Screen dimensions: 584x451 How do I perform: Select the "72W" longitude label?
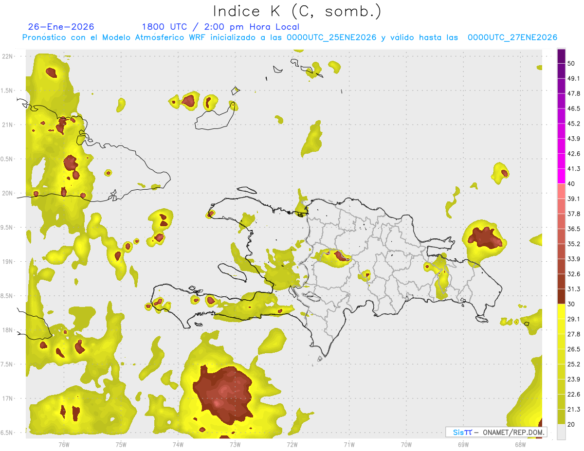[292, 445]
